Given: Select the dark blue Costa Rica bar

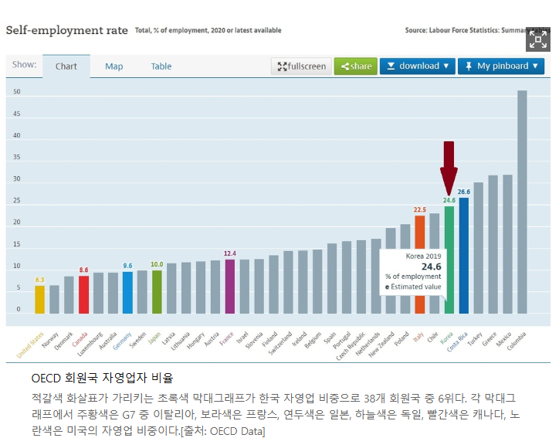Looking at the screenshot, I should [x=464, y=256].
